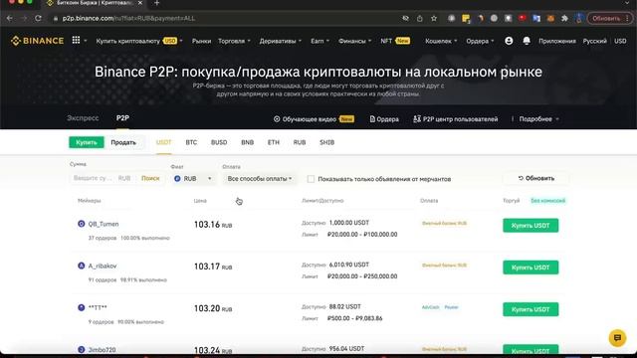Bookmark the page with the star icon

click(434, 18)
